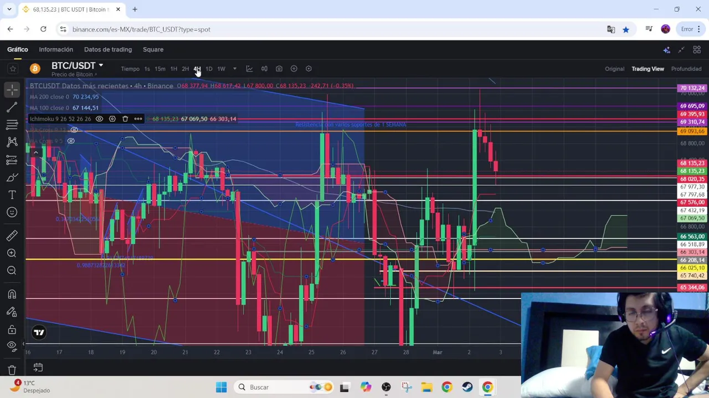Image resolution: width=709 pixels, height=398 pixels.
Task: Open the emoji icons tool
Action: click(12, 212)
